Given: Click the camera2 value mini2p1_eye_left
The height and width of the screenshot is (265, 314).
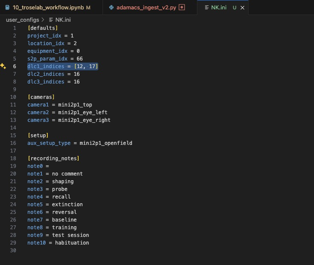Looking at the screenshot, I should pos(83,112).
